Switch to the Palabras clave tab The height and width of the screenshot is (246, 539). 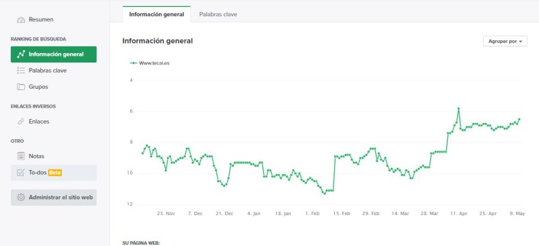(218, 14)
